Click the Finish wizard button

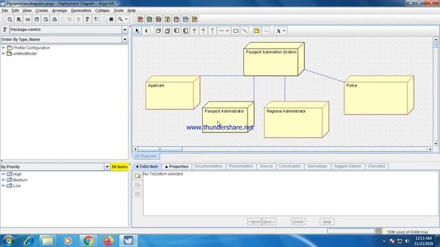tap(298, 222)
